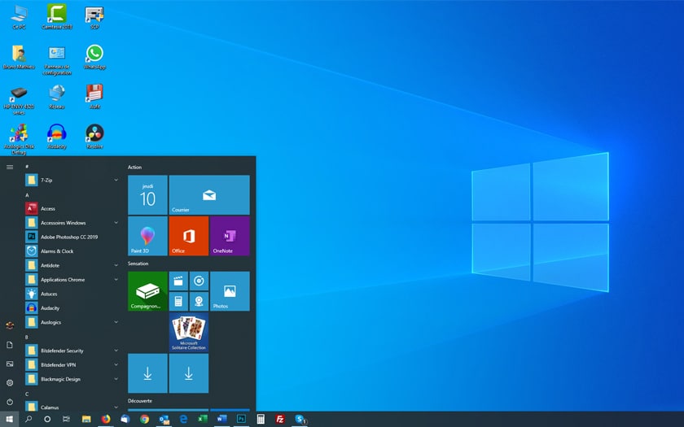Open the Paint 3D tile
The image size is (684, 427).
tap(147, 236)
